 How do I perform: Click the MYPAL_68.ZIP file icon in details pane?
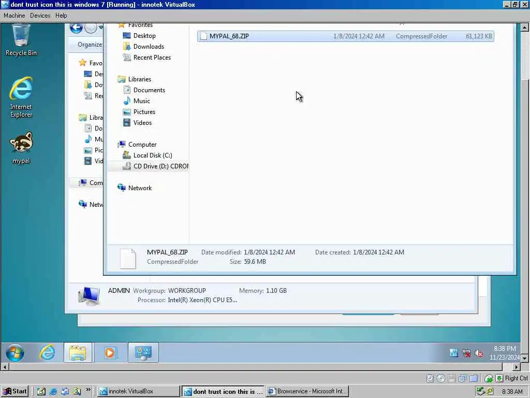[128, 259]
